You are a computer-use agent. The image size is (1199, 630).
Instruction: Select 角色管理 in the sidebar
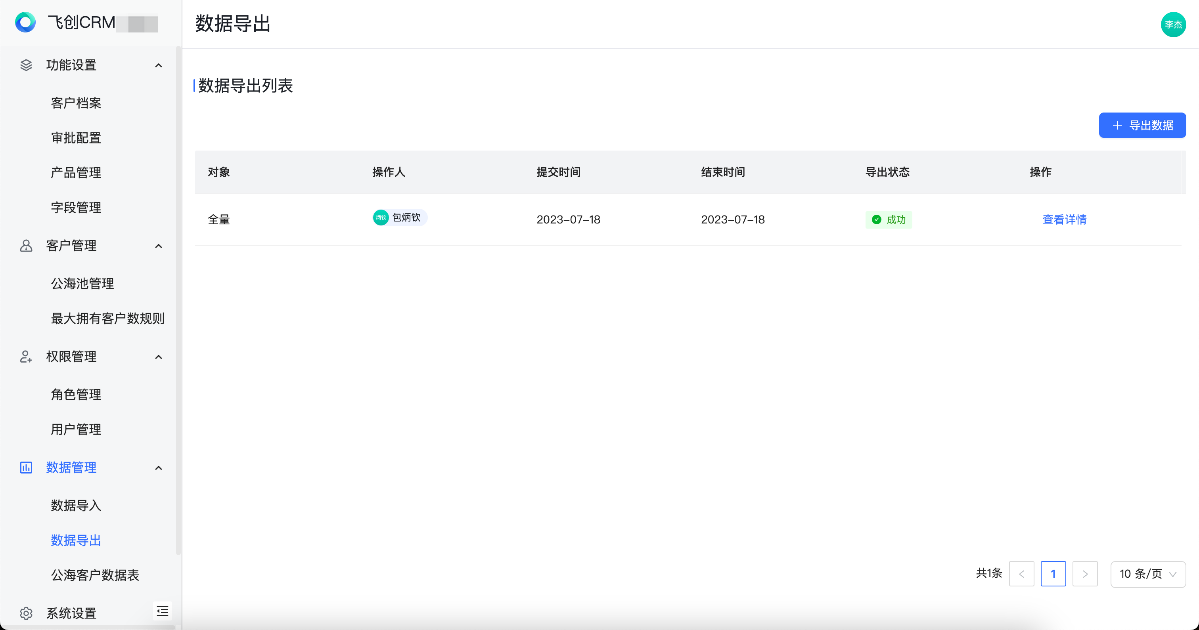pyautogui.click(x=76, y=395)
